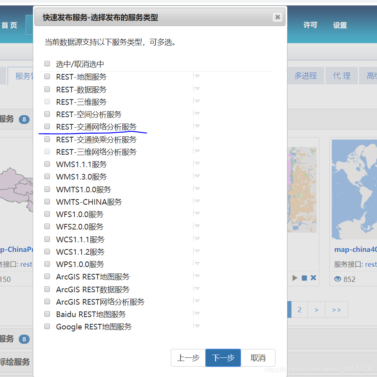Stop the service with square icon
This screenshot has height=377, width=377.
click(304, 278)
